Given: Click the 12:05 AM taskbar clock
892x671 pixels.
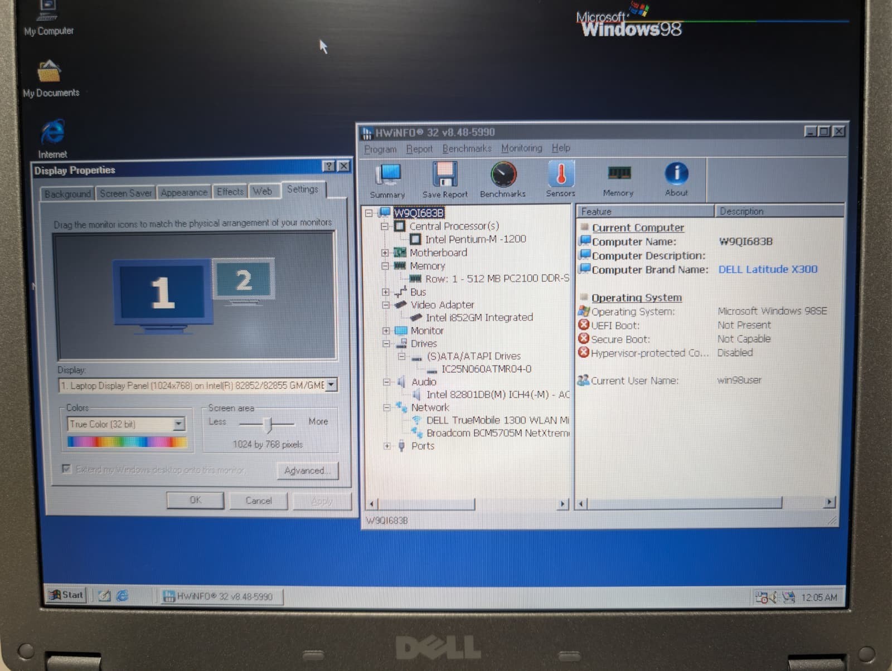Looking at the screenshot, I should tap(819, 597).
